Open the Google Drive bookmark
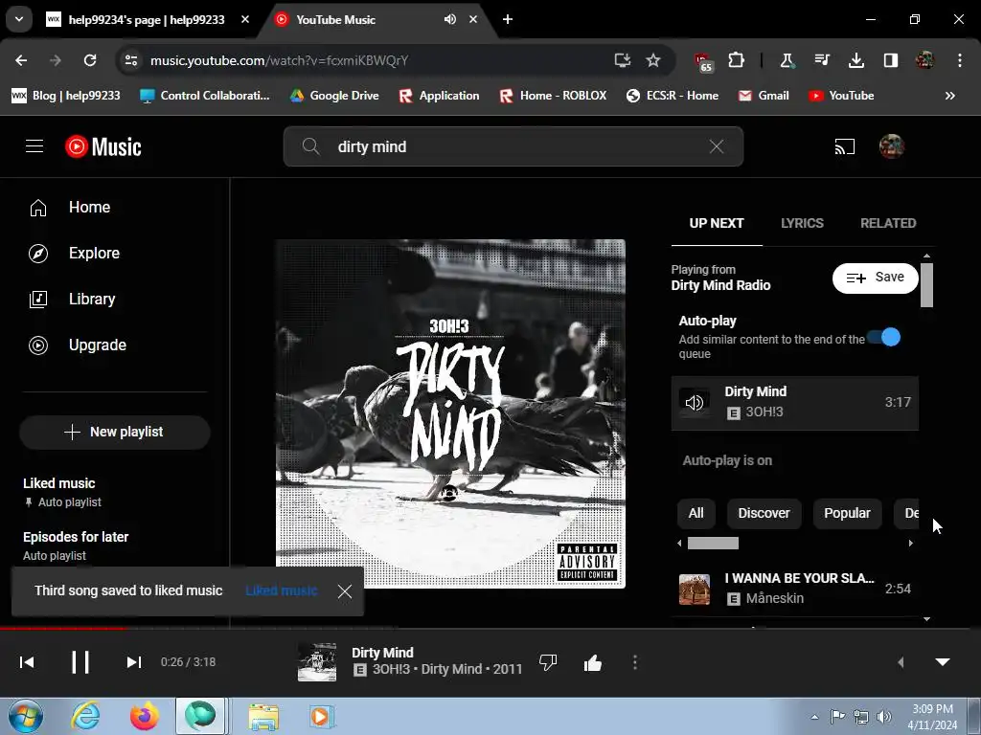981x735 pixels. (334, 96)
